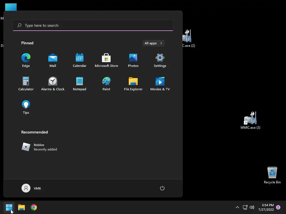286x214 pixels.
Task: Click the magnifier icon in search box
Action: (x=19, y=25)
